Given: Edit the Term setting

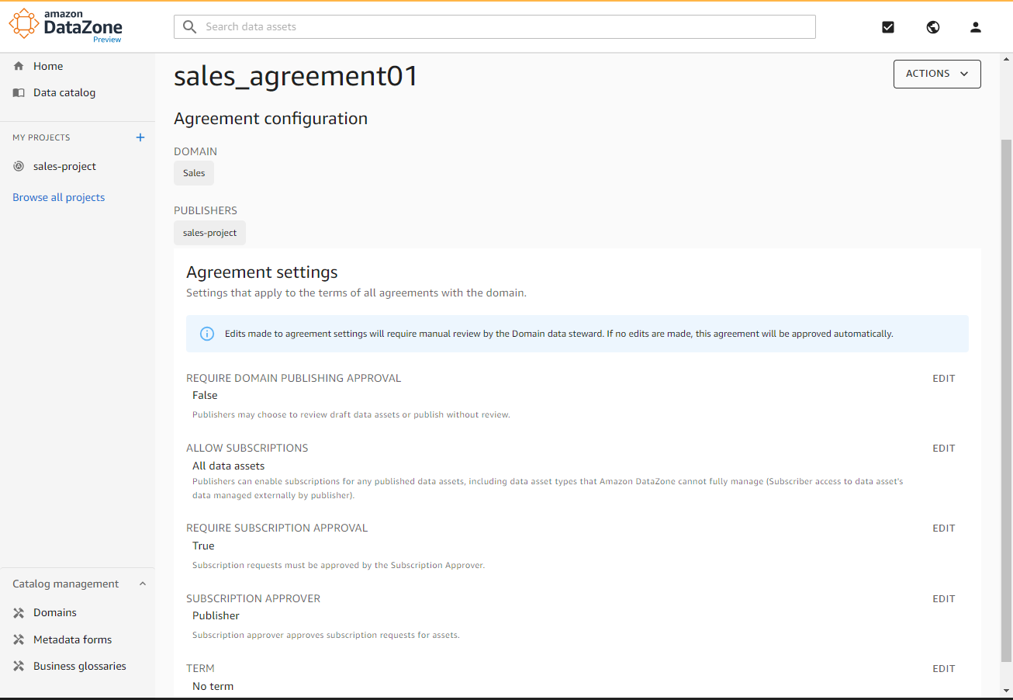Looking at the screenshot, I should [944, 669].
